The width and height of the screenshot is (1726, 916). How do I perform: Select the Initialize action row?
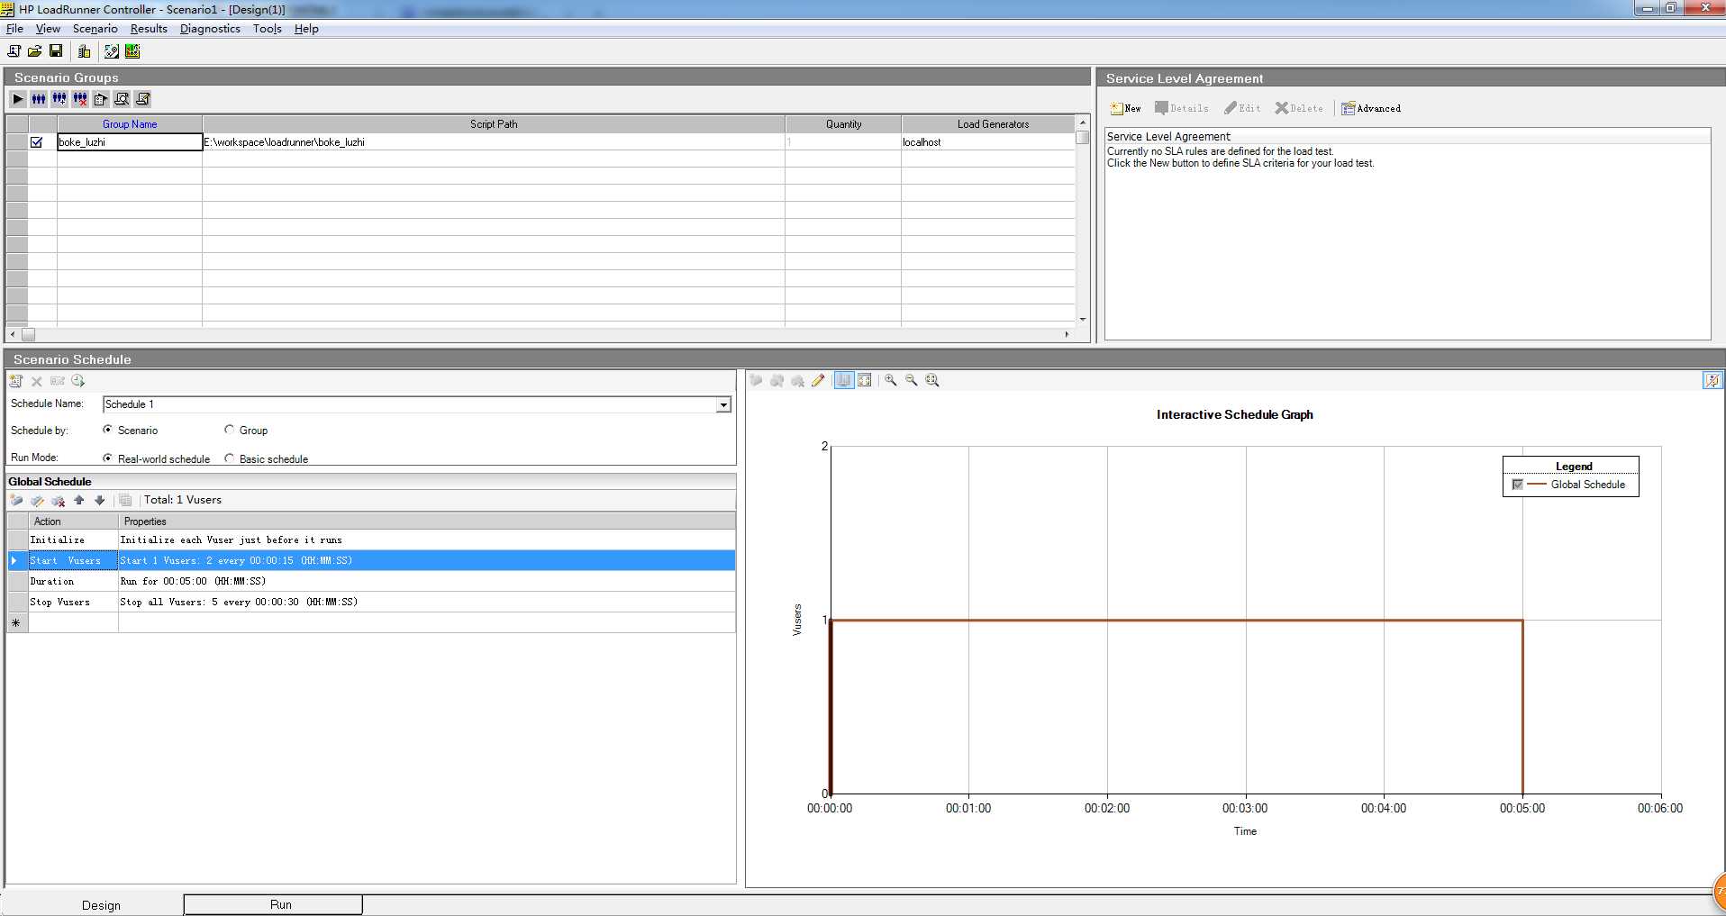click(x=371, y=540)
